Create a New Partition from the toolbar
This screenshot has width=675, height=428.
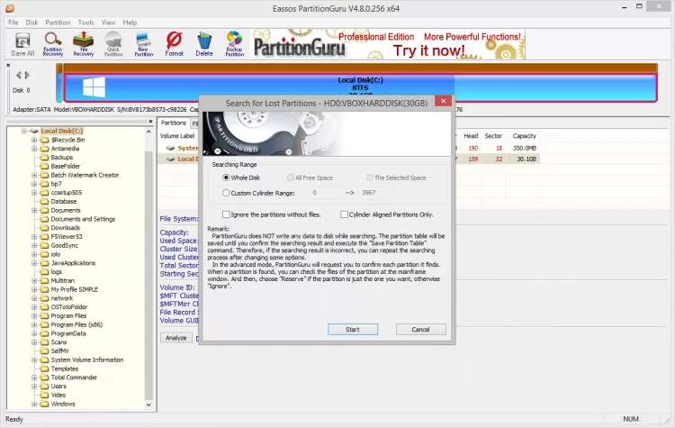pos(144,45)
